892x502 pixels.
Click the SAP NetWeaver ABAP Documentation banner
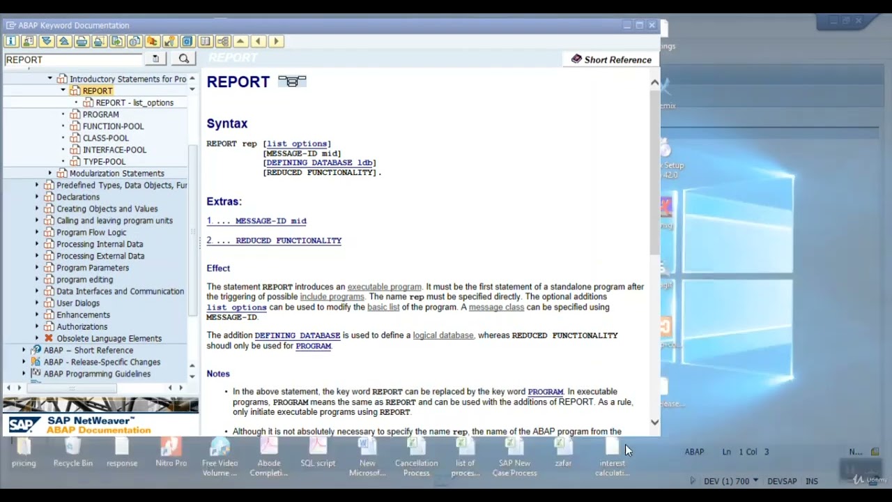[100, 417]
